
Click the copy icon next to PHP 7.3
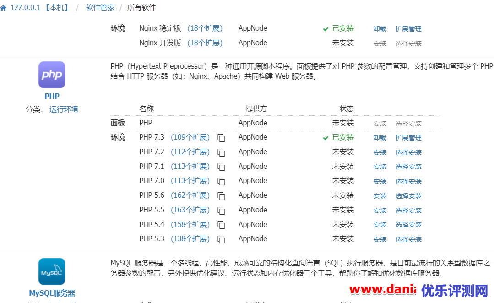coord(221,138)
